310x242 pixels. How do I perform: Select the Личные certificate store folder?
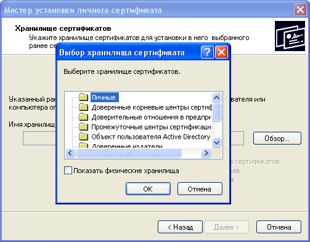[x=105, y=97]
